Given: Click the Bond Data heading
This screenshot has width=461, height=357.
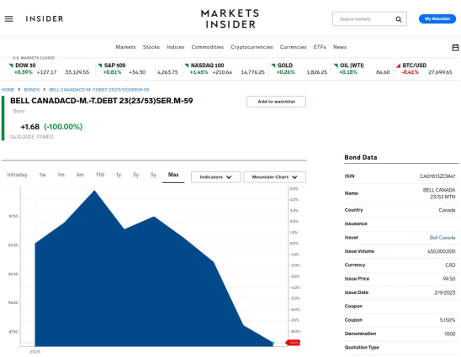Looking at the screenshot, I should pos(360,157).
